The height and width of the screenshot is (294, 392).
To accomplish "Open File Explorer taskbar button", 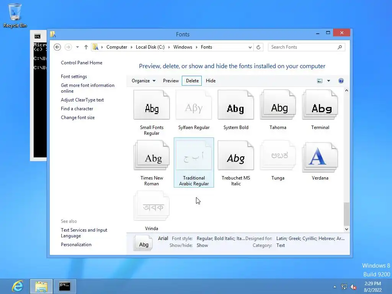I will (41, 286).
